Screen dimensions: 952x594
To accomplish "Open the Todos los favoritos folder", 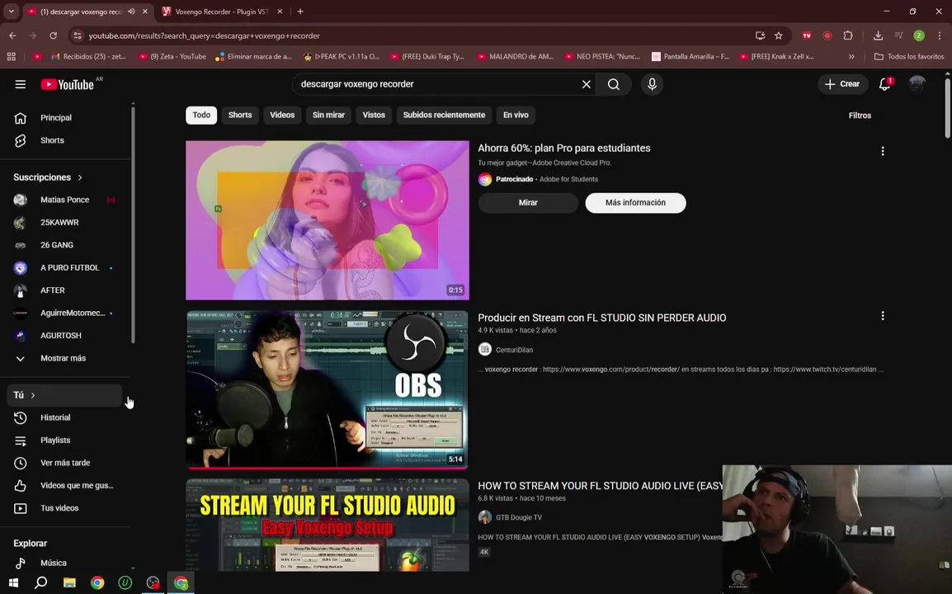I will (x=909, y=56).
